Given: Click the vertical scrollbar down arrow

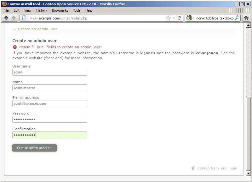Looking at the screenshot, I should (248, 173).
